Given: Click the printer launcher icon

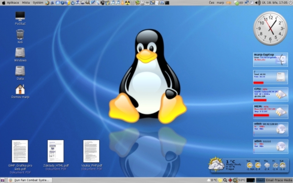Looking at the screenshot, I should coord(142,3).
